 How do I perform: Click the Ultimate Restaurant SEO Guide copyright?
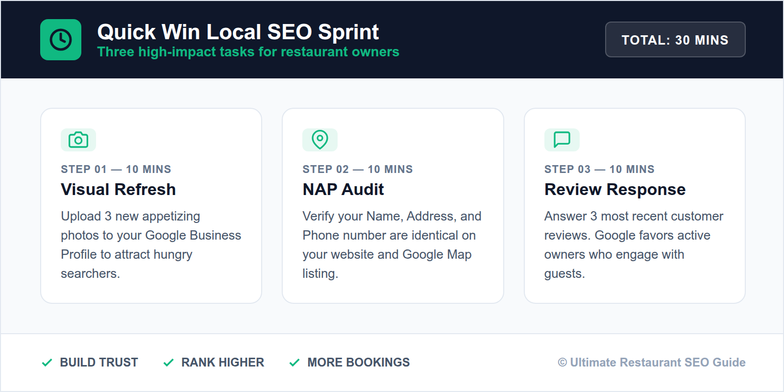coord(652,363)
